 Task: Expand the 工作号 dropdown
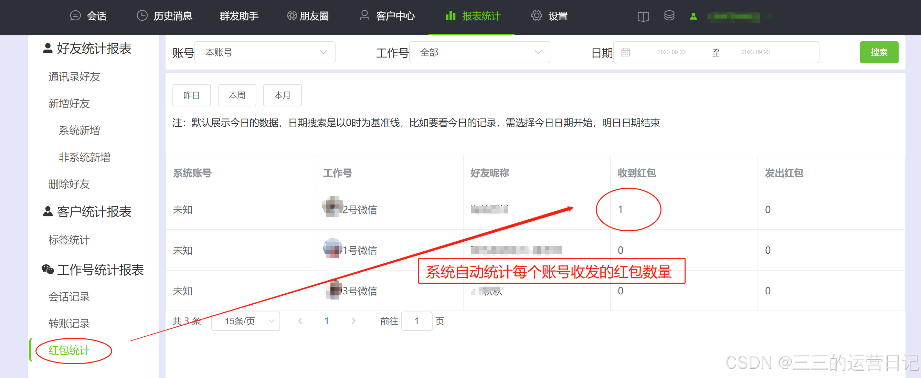click(479, 53)
